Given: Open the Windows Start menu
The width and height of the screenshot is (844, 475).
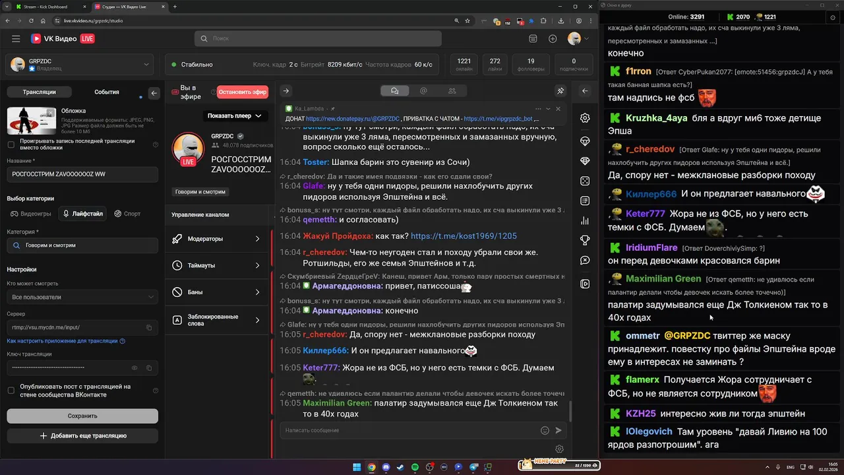Looking at the screenshot, I should pos(357,467).
